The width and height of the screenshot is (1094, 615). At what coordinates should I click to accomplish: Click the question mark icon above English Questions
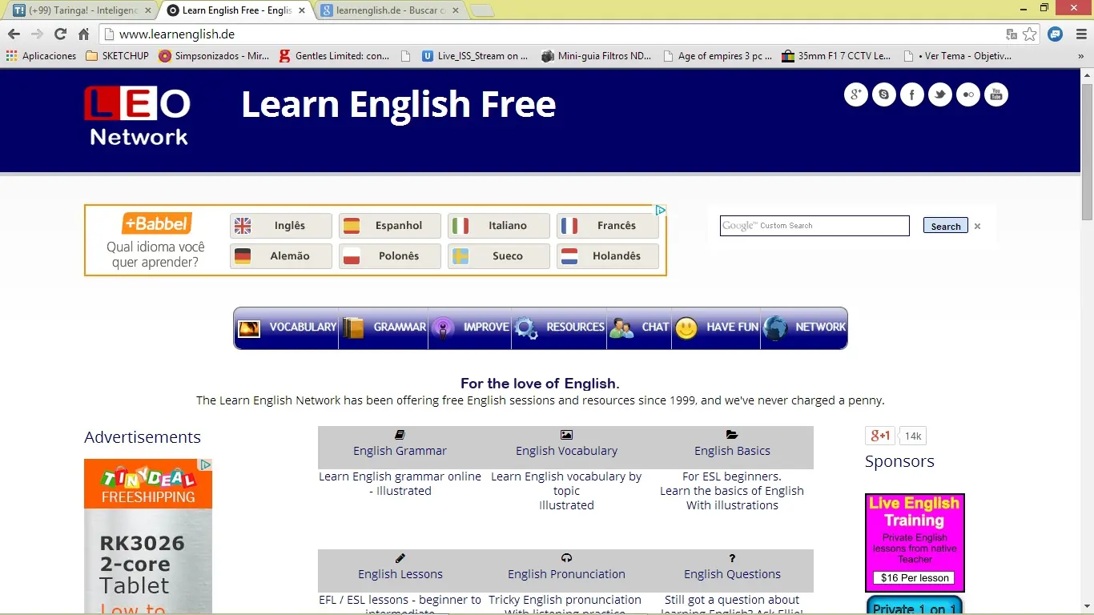732,558
